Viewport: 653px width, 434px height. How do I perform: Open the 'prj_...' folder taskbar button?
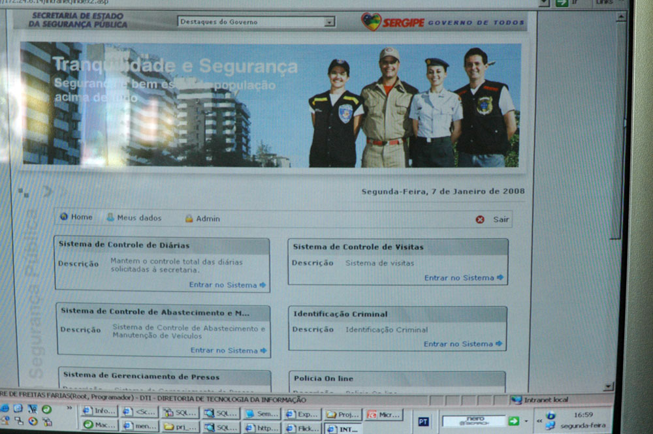[180, 427]
